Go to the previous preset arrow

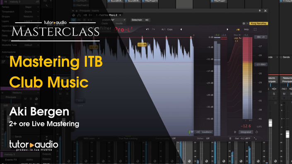click(181, 29)
